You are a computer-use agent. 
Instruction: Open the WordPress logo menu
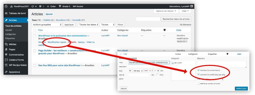6,7
